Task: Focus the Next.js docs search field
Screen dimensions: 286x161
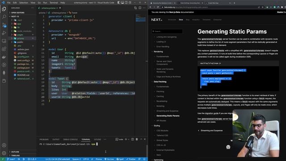Action: [x=167, y=31]
